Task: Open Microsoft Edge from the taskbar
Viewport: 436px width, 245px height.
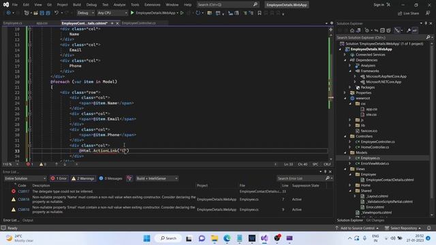Action: tap(227, 238)
